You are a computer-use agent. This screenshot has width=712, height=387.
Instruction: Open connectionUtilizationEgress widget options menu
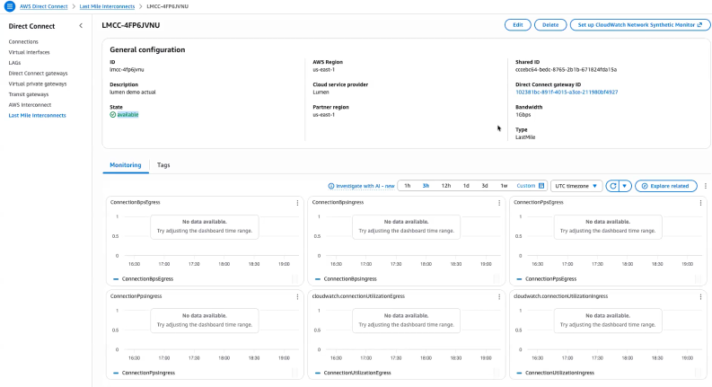498,295
